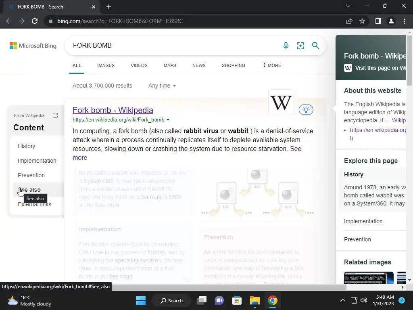Open notification badge showing 2
The width and height of the screenshot is (413, 310).
click(x=402, y=300)
